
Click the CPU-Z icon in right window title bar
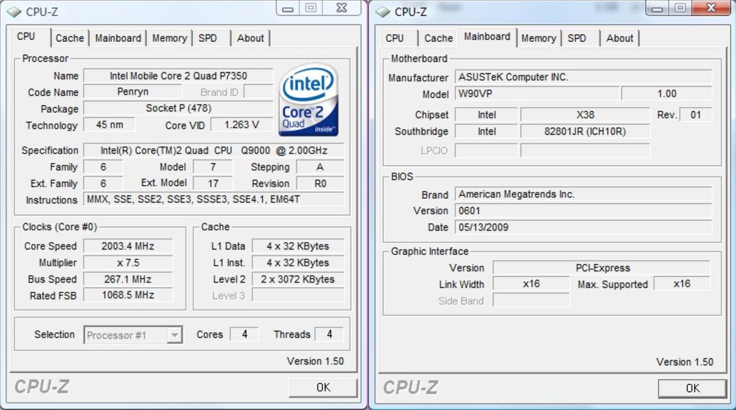tap(382, 12)
